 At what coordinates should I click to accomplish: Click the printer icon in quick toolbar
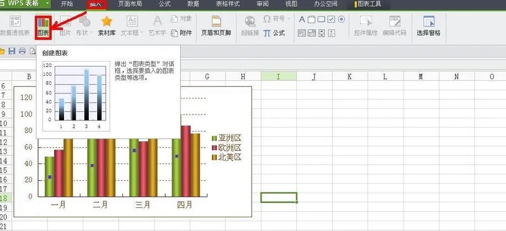(22, 51)
